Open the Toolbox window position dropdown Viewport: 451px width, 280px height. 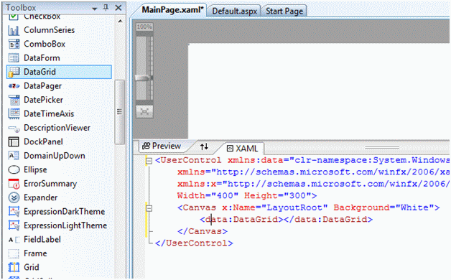point(94,9)
